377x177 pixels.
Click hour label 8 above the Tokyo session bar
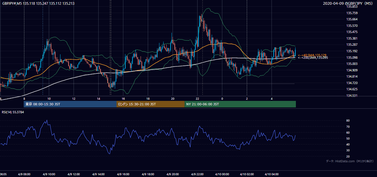tap(24, 99)
